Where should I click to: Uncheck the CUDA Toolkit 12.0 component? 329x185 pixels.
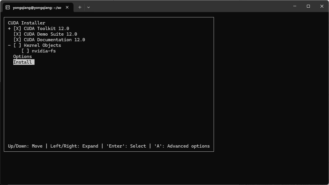pyautogui.click(x=17, y=28)
